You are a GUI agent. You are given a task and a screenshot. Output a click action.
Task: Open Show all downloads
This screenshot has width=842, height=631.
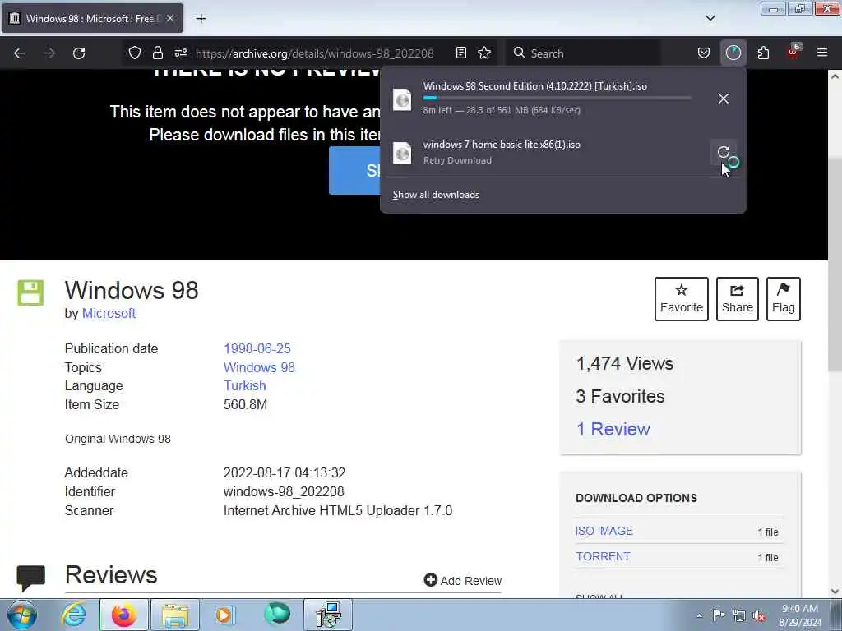(x=436, y=195)
